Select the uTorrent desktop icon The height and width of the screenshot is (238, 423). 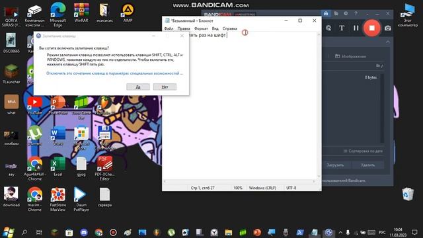coord(35,136)
